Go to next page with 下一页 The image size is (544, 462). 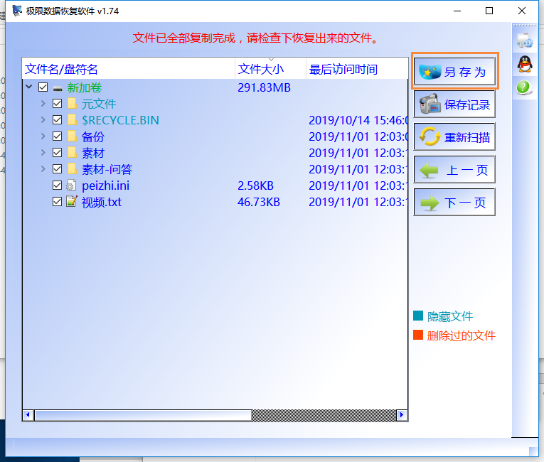[x=454, y=202]
